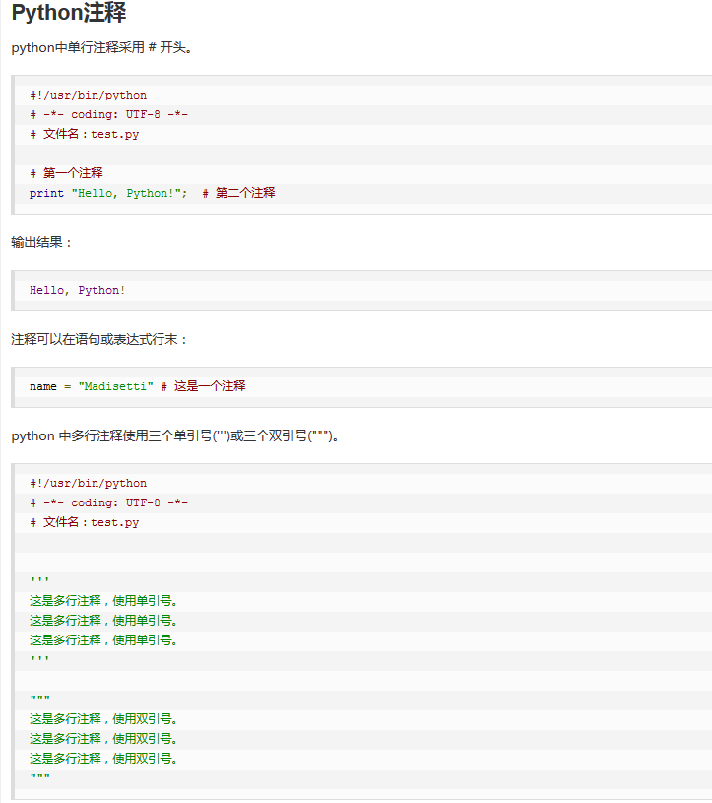Click the first "这是多行注释，使用单引号。" line

click(x=103, y=601)
